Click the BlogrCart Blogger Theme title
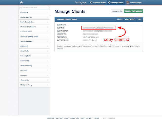The image size is (162, 121). pos(67,19)
